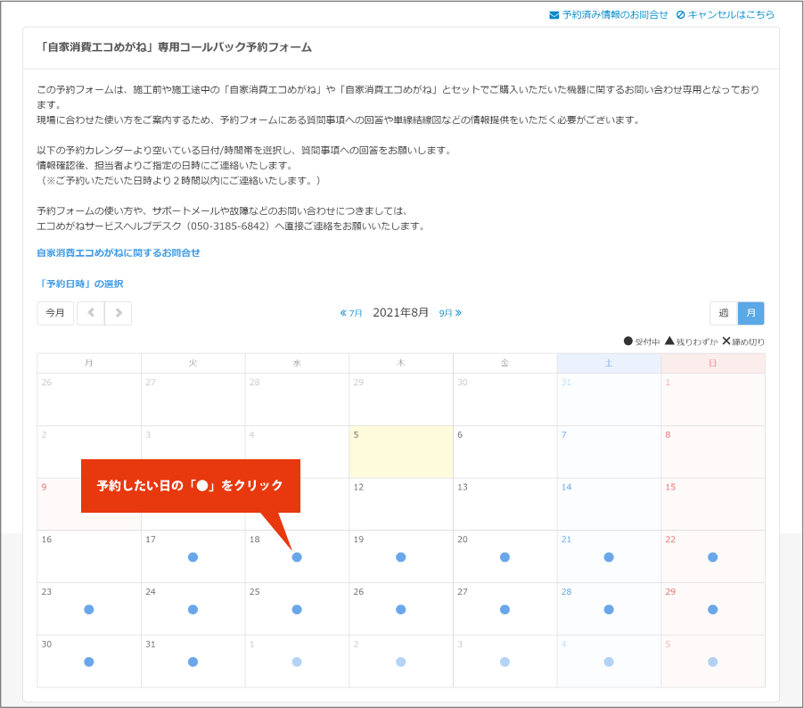This screenshot has width=804, height=708.
Task: Switch calendar to 週 view
Action: (x=724, y=313)
